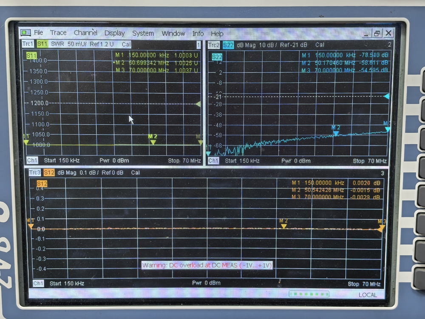
Task: Click the Stop 70 MHz label in S22 diagram
Action: pos(369,161)
